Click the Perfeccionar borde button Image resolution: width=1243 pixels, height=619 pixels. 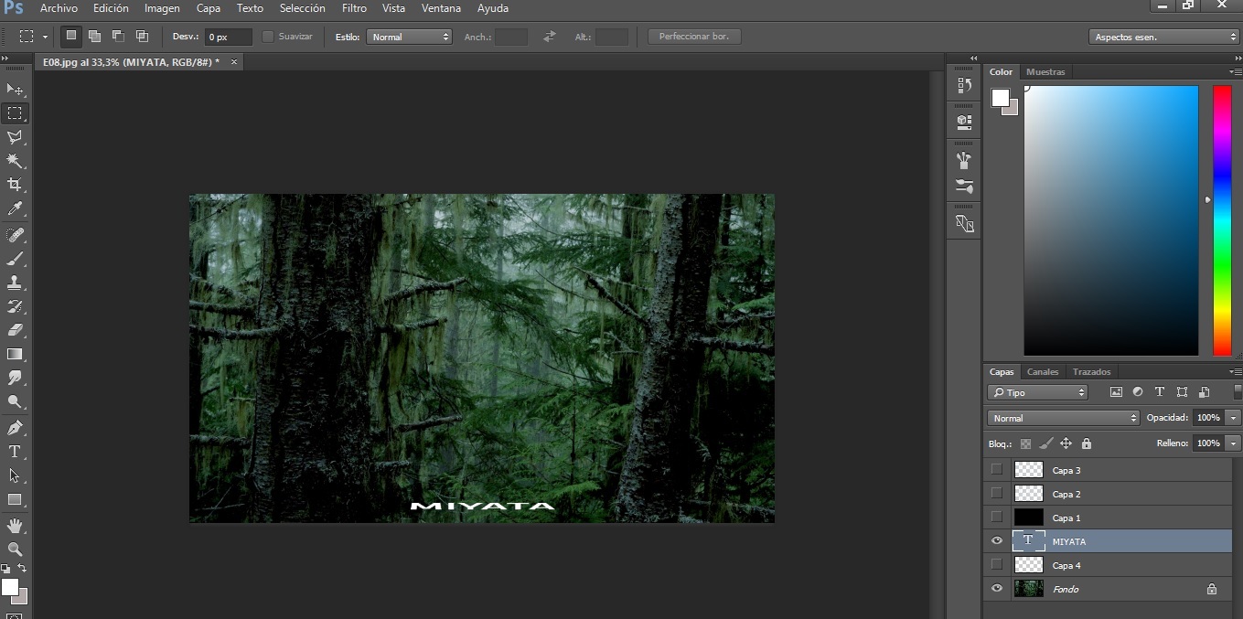[x=694, y=37]
